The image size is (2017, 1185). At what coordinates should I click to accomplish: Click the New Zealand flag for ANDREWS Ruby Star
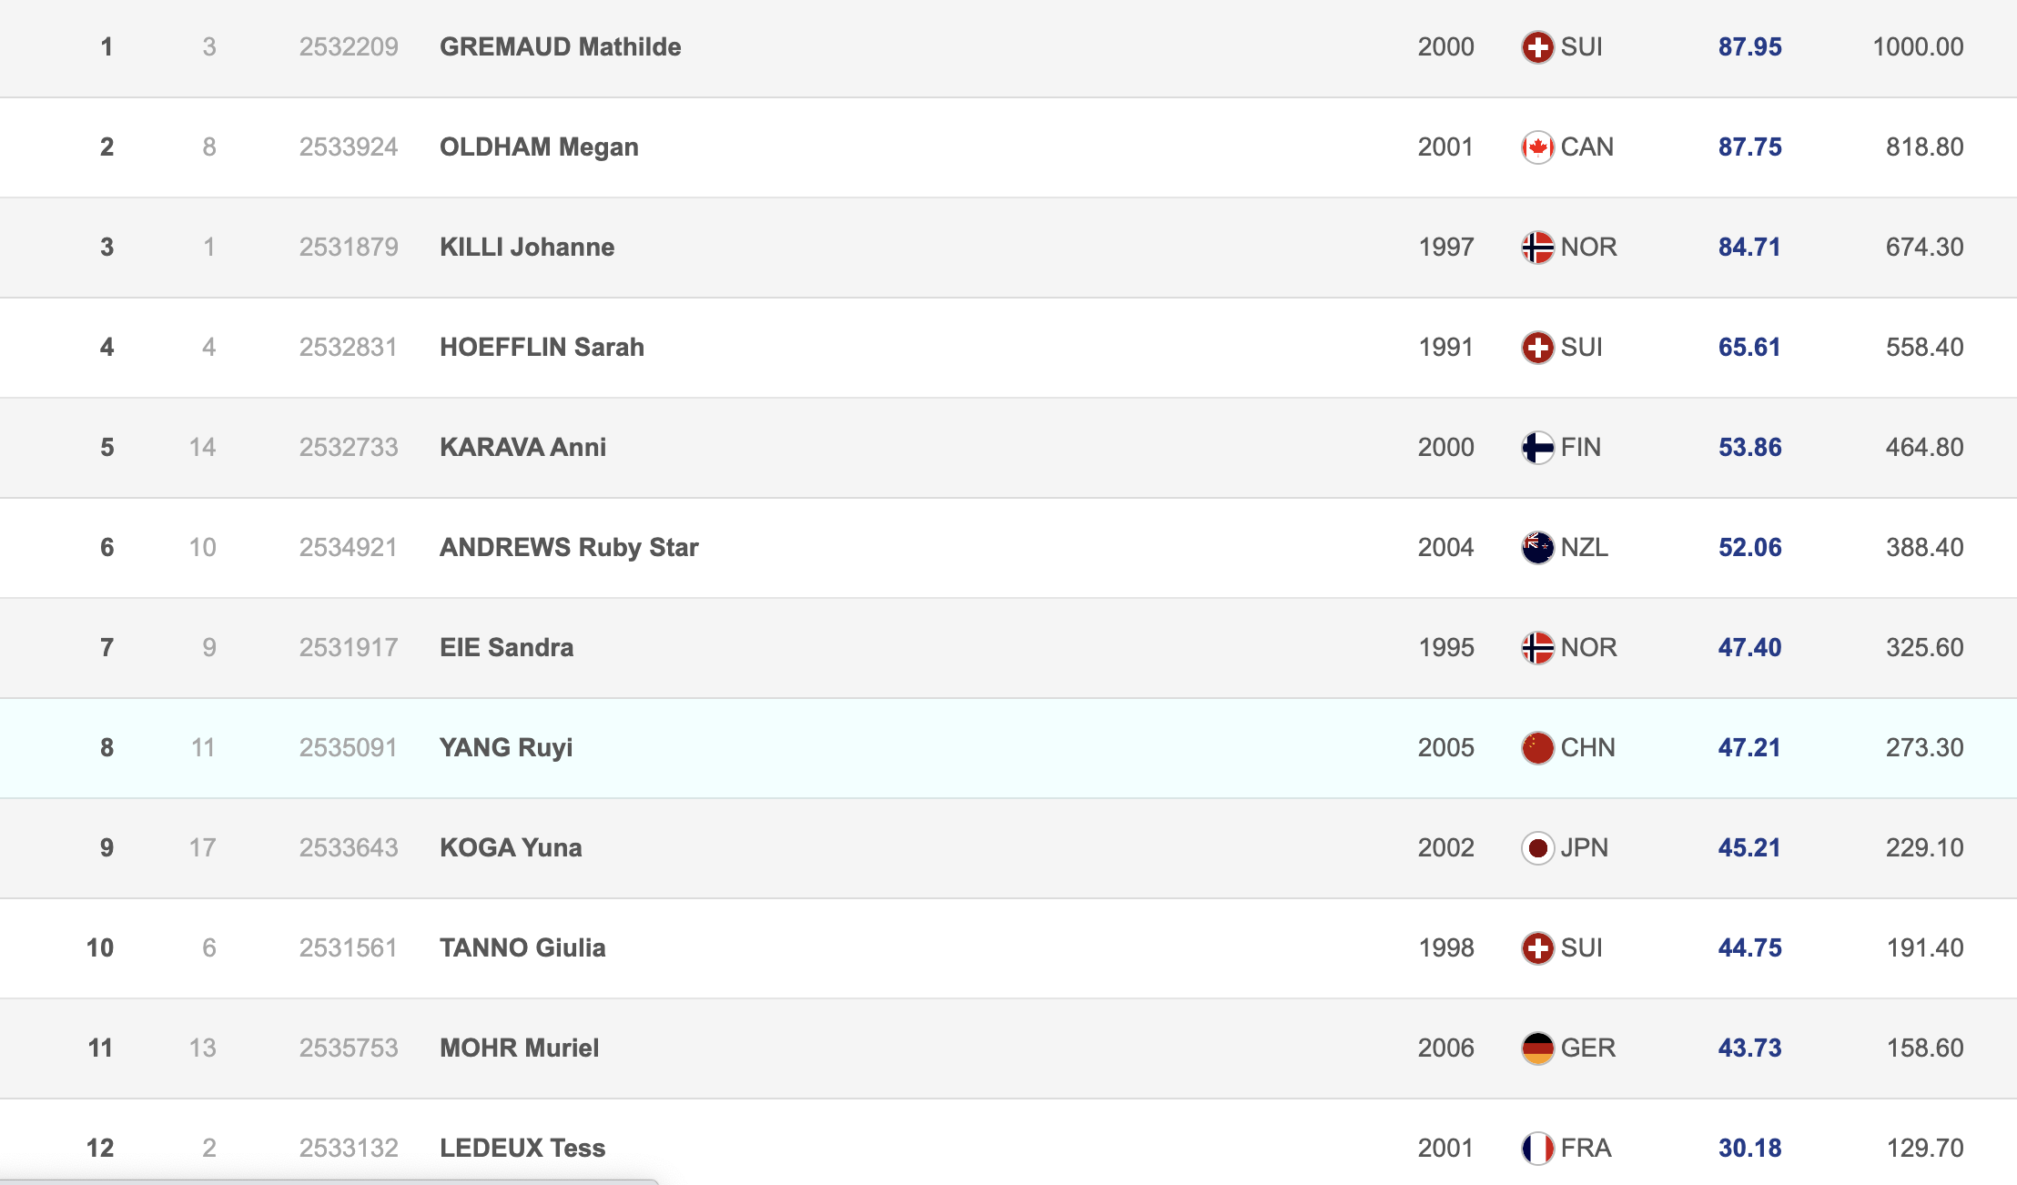1537,548
